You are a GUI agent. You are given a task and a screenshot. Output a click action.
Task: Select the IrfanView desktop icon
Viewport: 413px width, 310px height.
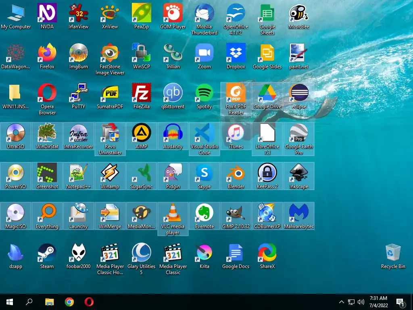[79, 16]
